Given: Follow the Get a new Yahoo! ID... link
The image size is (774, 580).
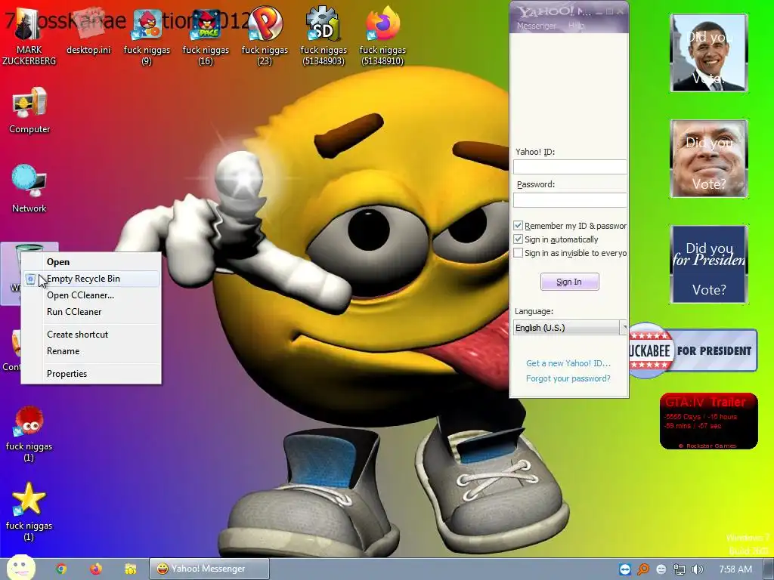Looking at the screenshot, I should [568, 363].
